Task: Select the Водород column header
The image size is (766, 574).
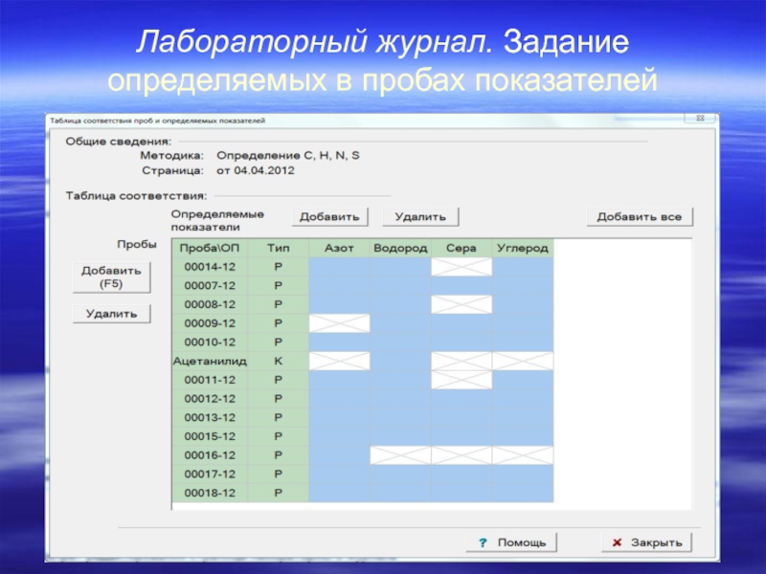Action: click(400, 249)
